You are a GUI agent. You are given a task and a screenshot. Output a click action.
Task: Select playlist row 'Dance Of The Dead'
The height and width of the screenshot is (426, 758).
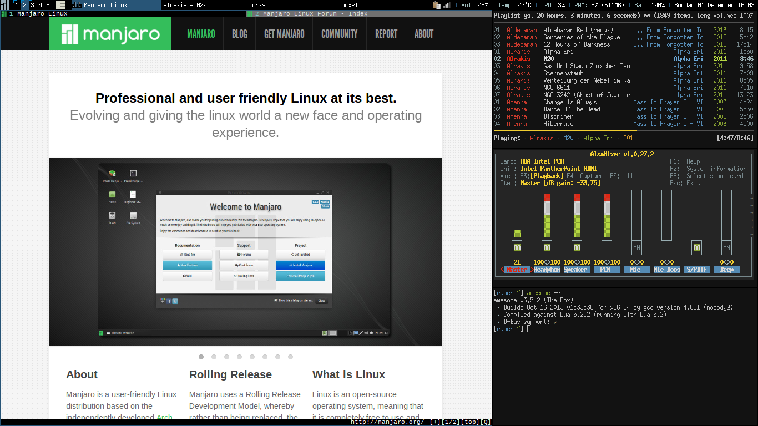pyautogui.click(x=624, y=109)
